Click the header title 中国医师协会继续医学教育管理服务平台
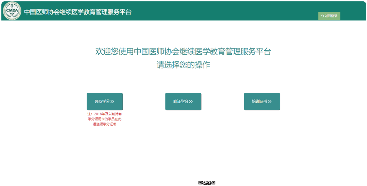Viewport: 367px width, 186px height. tap(78, 12)
